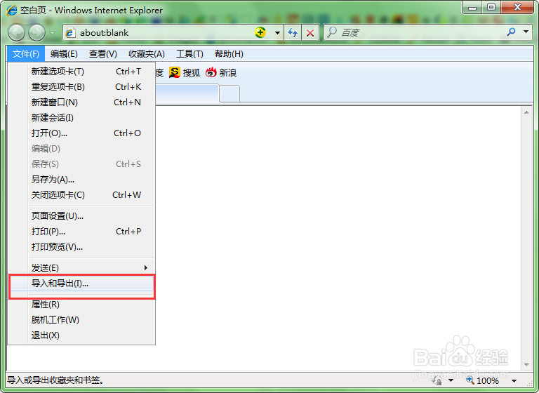Open the 工具(T) menu

(x=189, y=54)
